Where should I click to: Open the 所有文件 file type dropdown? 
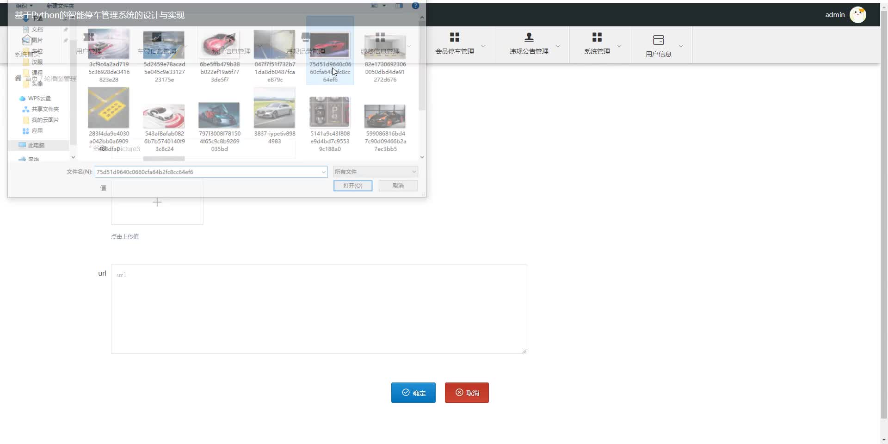(x=375, y=172)
